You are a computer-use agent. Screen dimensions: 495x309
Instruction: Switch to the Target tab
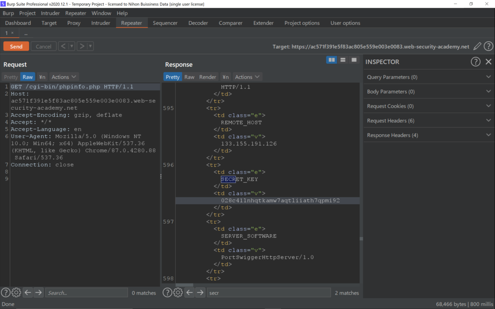pos(49,23)
